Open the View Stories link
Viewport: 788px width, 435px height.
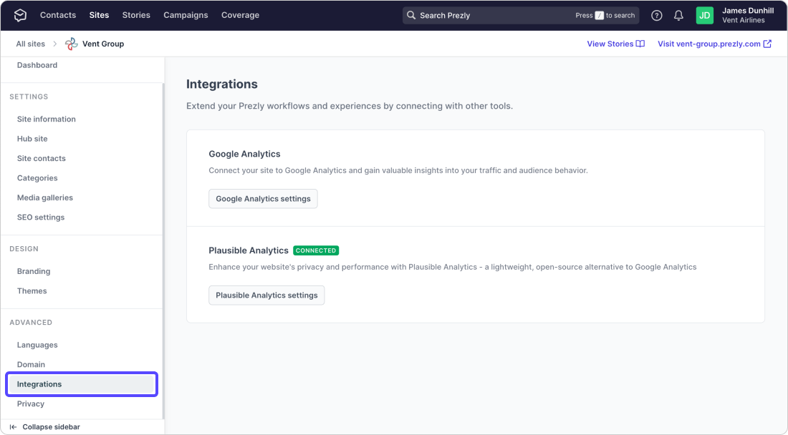click(615, 44)
